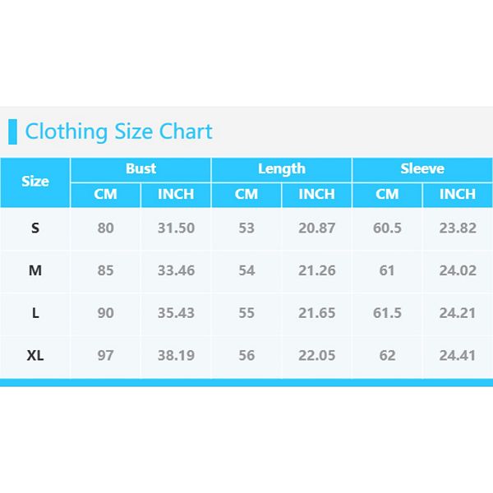
Task: Click the Bust header cell
Action: pyautogui.click(x=141, y=169)
